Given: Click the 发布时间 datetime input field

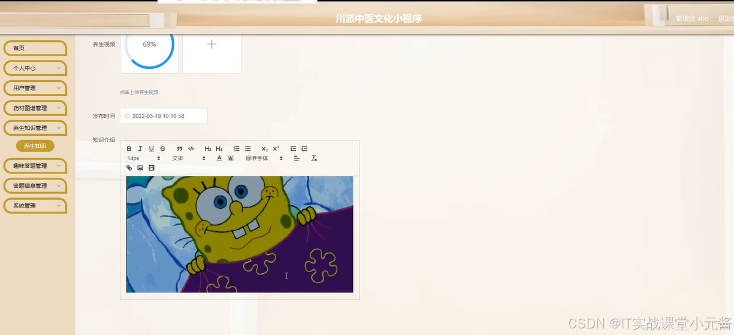Looking at the screenshot, I should [164, 116].
